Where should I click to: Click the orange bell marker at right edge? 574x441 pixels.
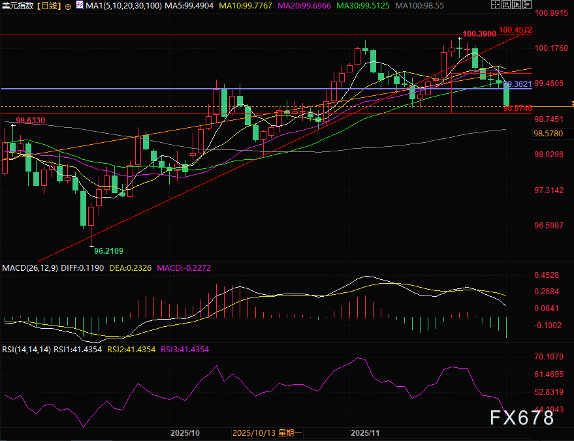571,103
